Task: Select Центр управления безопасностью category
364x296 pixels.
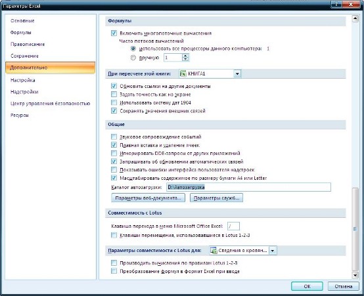Action: pos(50,104)
